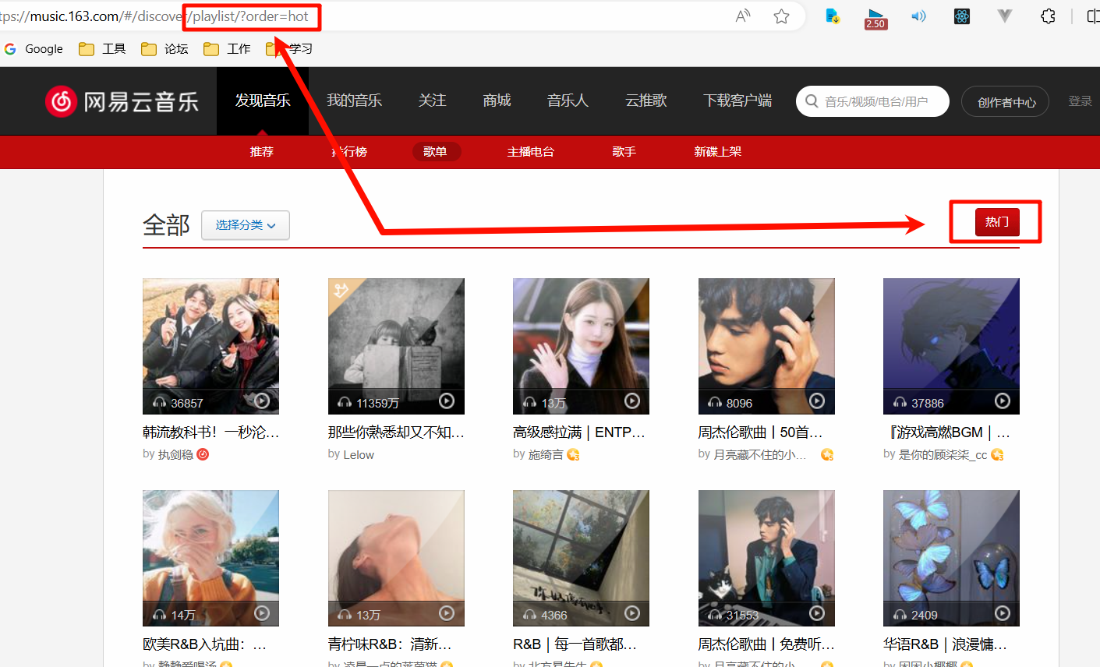Click the speaker volume extension icon
The image size is (1100, 667).
[919, 16]
